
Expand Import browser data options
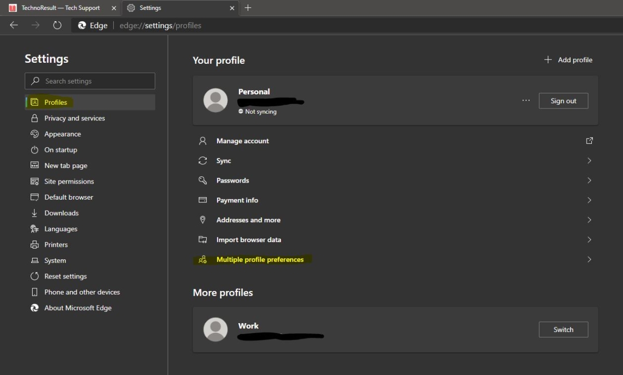pyautogui.click(x=589, y=240)
